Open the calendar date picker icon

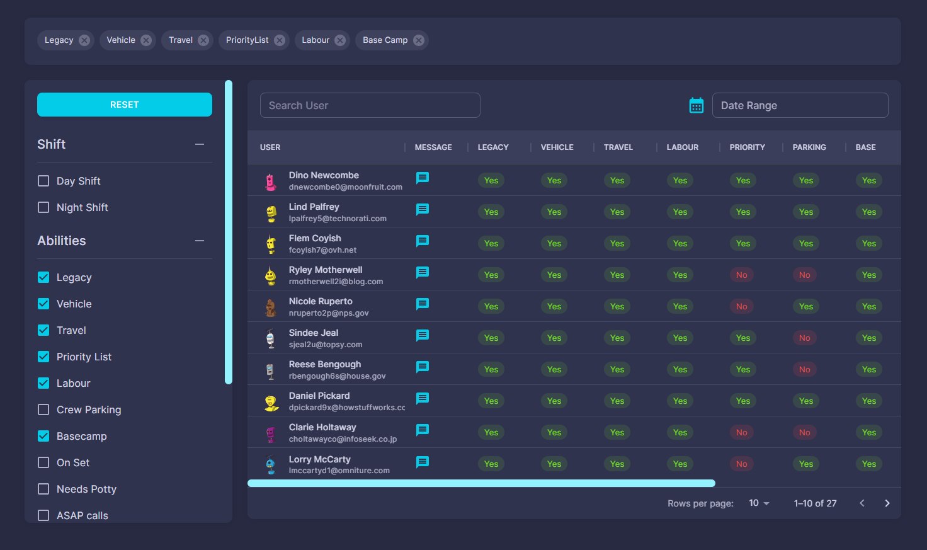coord(697,105)
